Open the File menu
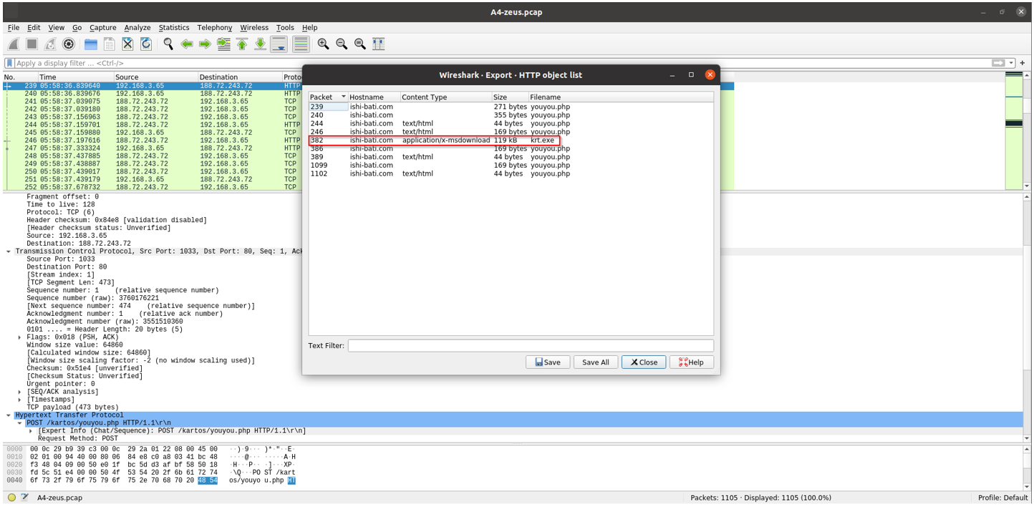The height and width of the screenshot is (510, 1034). coord(14,28)
